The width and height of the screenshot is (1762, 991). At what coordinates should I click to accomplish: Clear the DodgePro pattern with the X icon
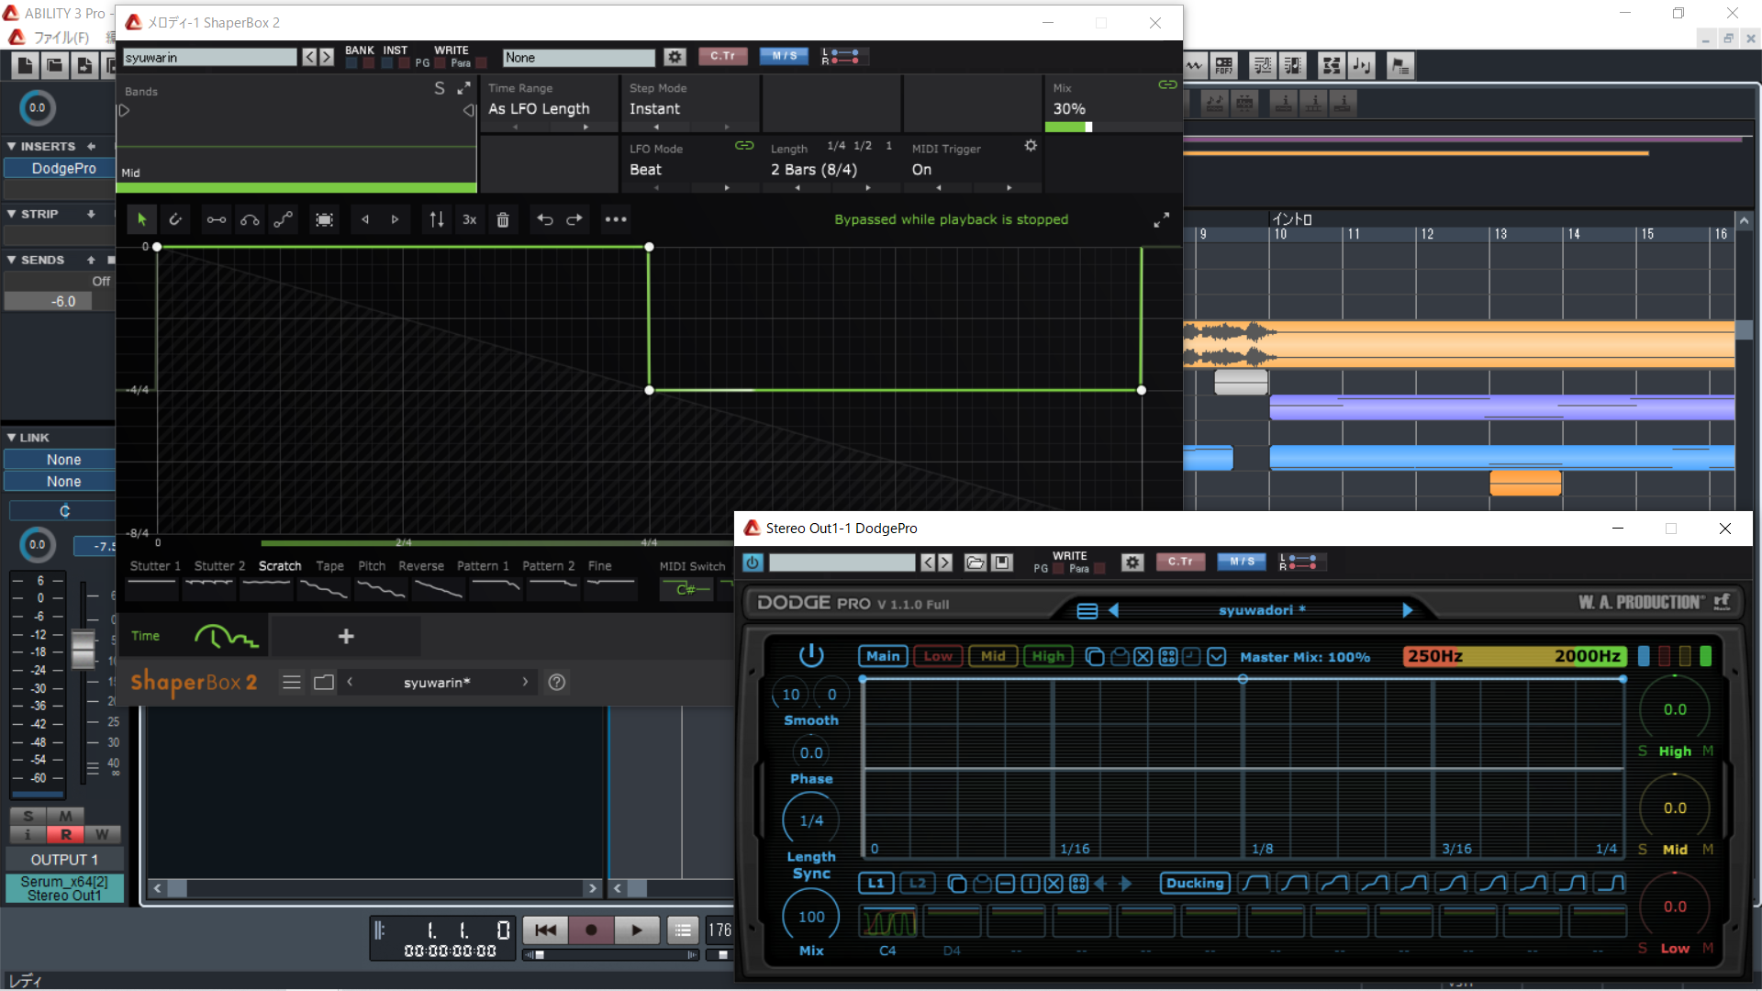click(x=1054, y=884)
